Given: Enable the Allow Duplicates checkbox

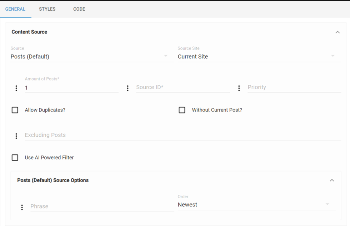Looking at the screenshot, I should [15, 110].
